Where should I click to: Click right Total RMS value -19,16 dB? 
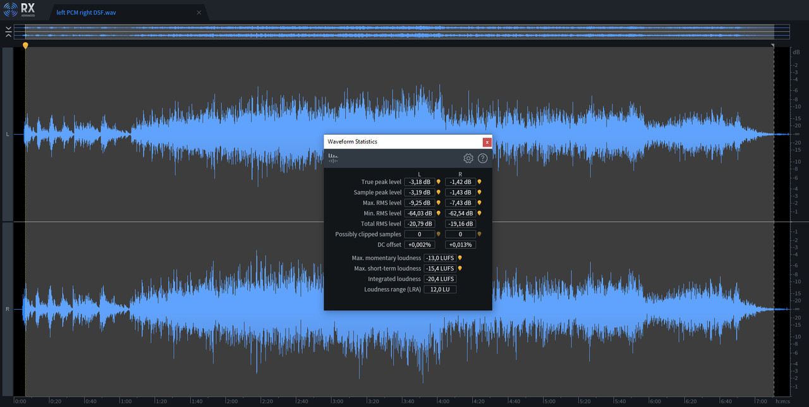coord(461,224)
